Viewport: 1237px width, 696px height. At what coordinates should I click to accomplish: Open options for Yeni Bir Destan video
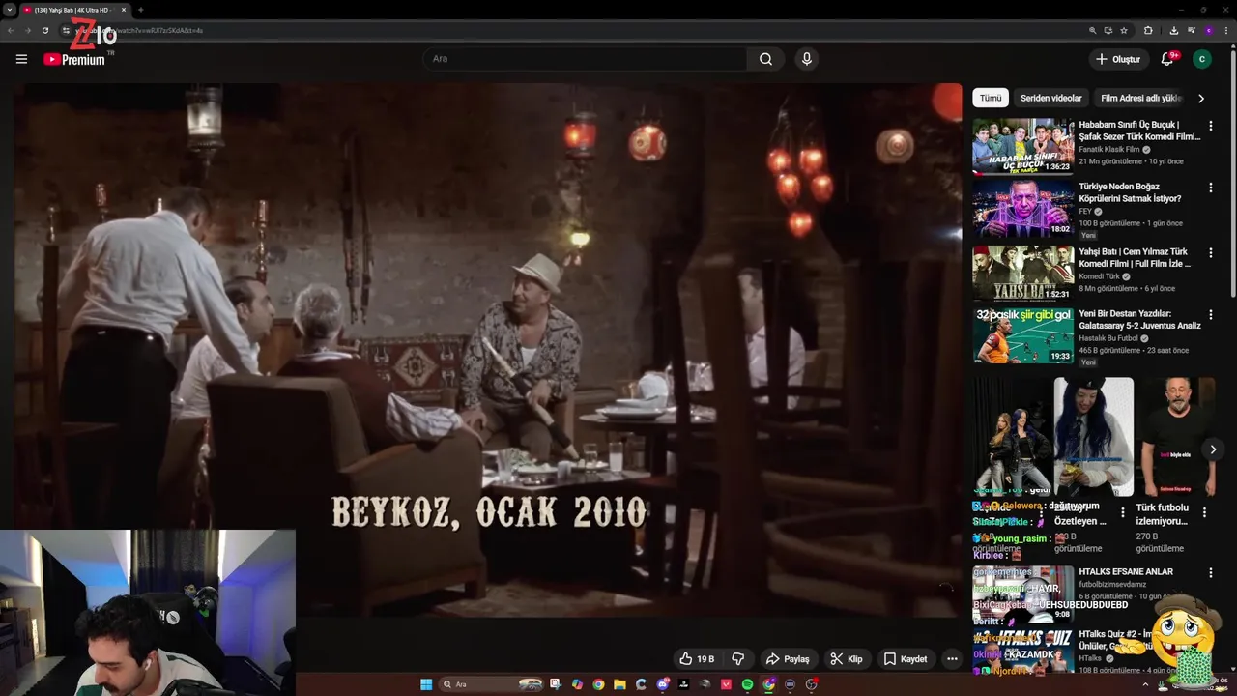pos(1211,315)
